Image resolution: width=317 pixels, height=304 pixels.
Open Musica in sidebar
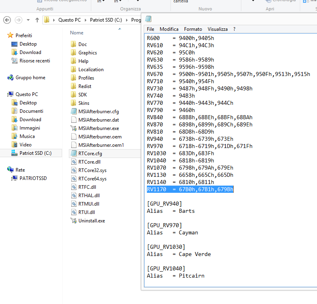point(27,136)
